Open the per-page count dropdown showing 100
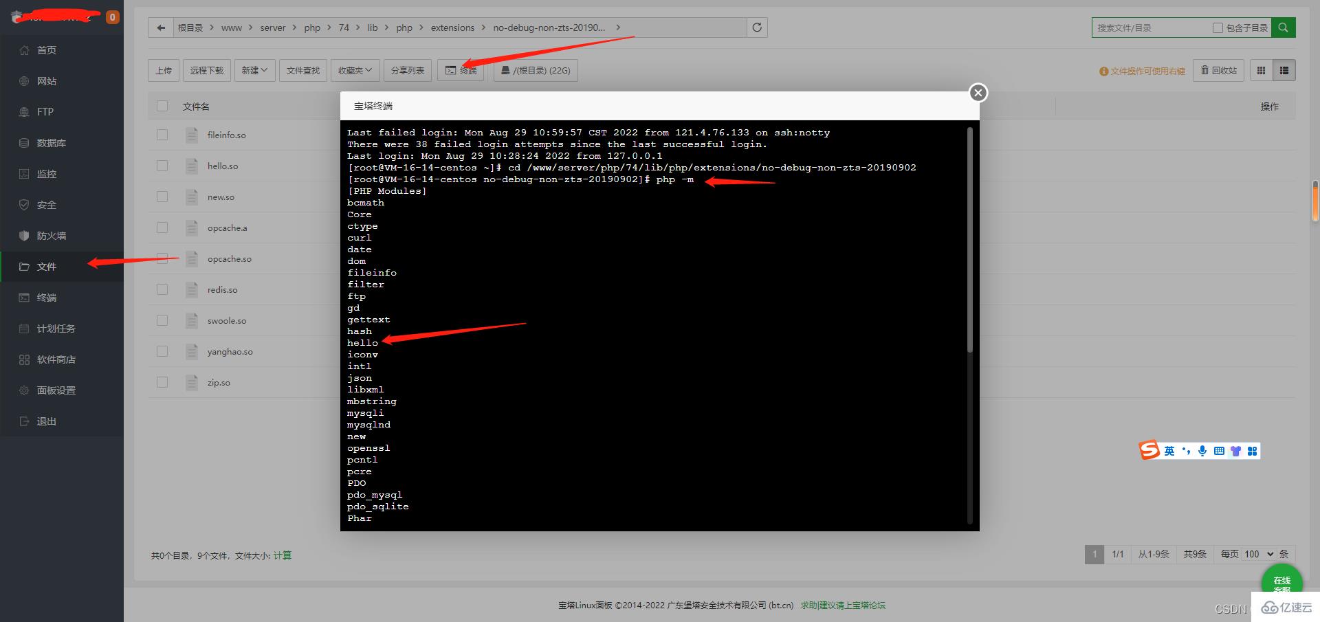The image size is (1320, 622). coord(1259,554)
